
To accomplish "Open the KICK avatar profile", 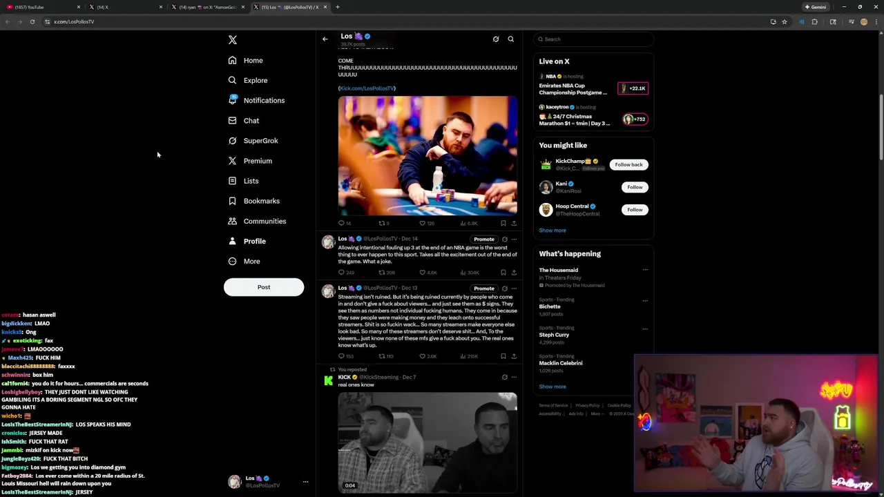I will pyautogui.click(x=329, y=380).
